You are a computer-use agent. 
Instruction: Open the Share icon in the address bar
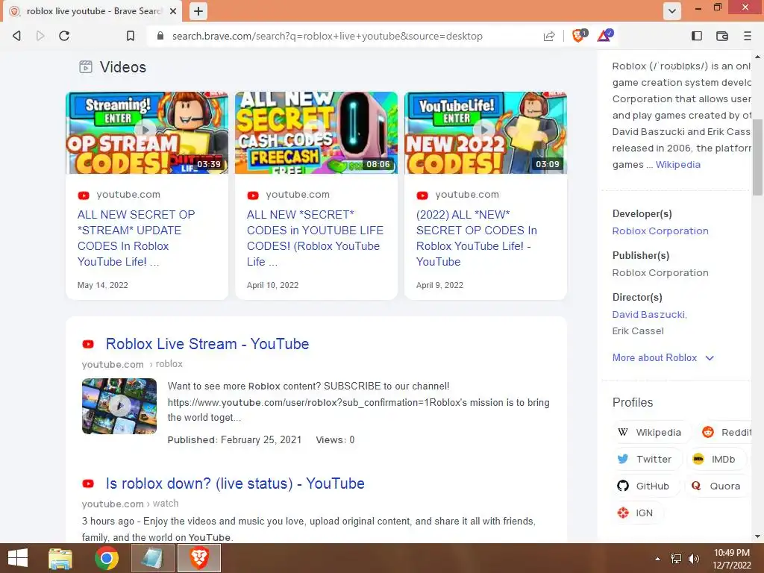[x=549, y=36]
